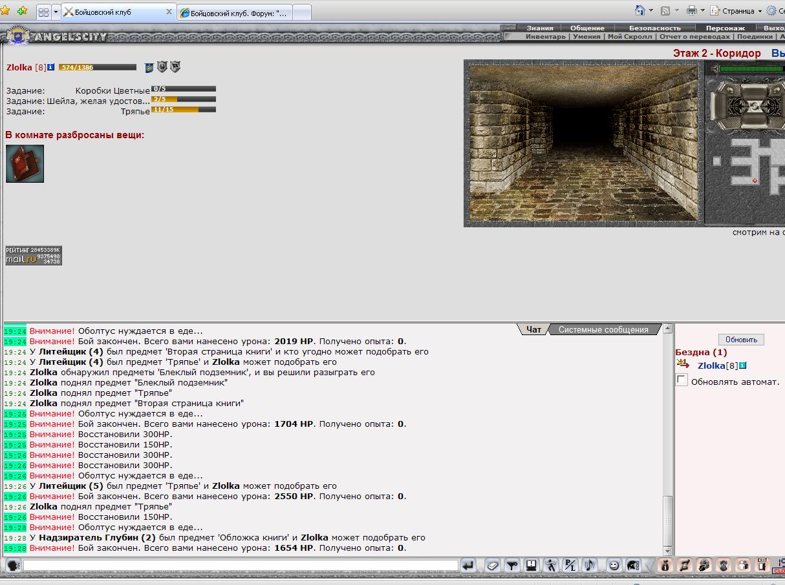Click the P/L chat mode icon
The width and height of the screenshot is (785, 585).
point(570,566)
